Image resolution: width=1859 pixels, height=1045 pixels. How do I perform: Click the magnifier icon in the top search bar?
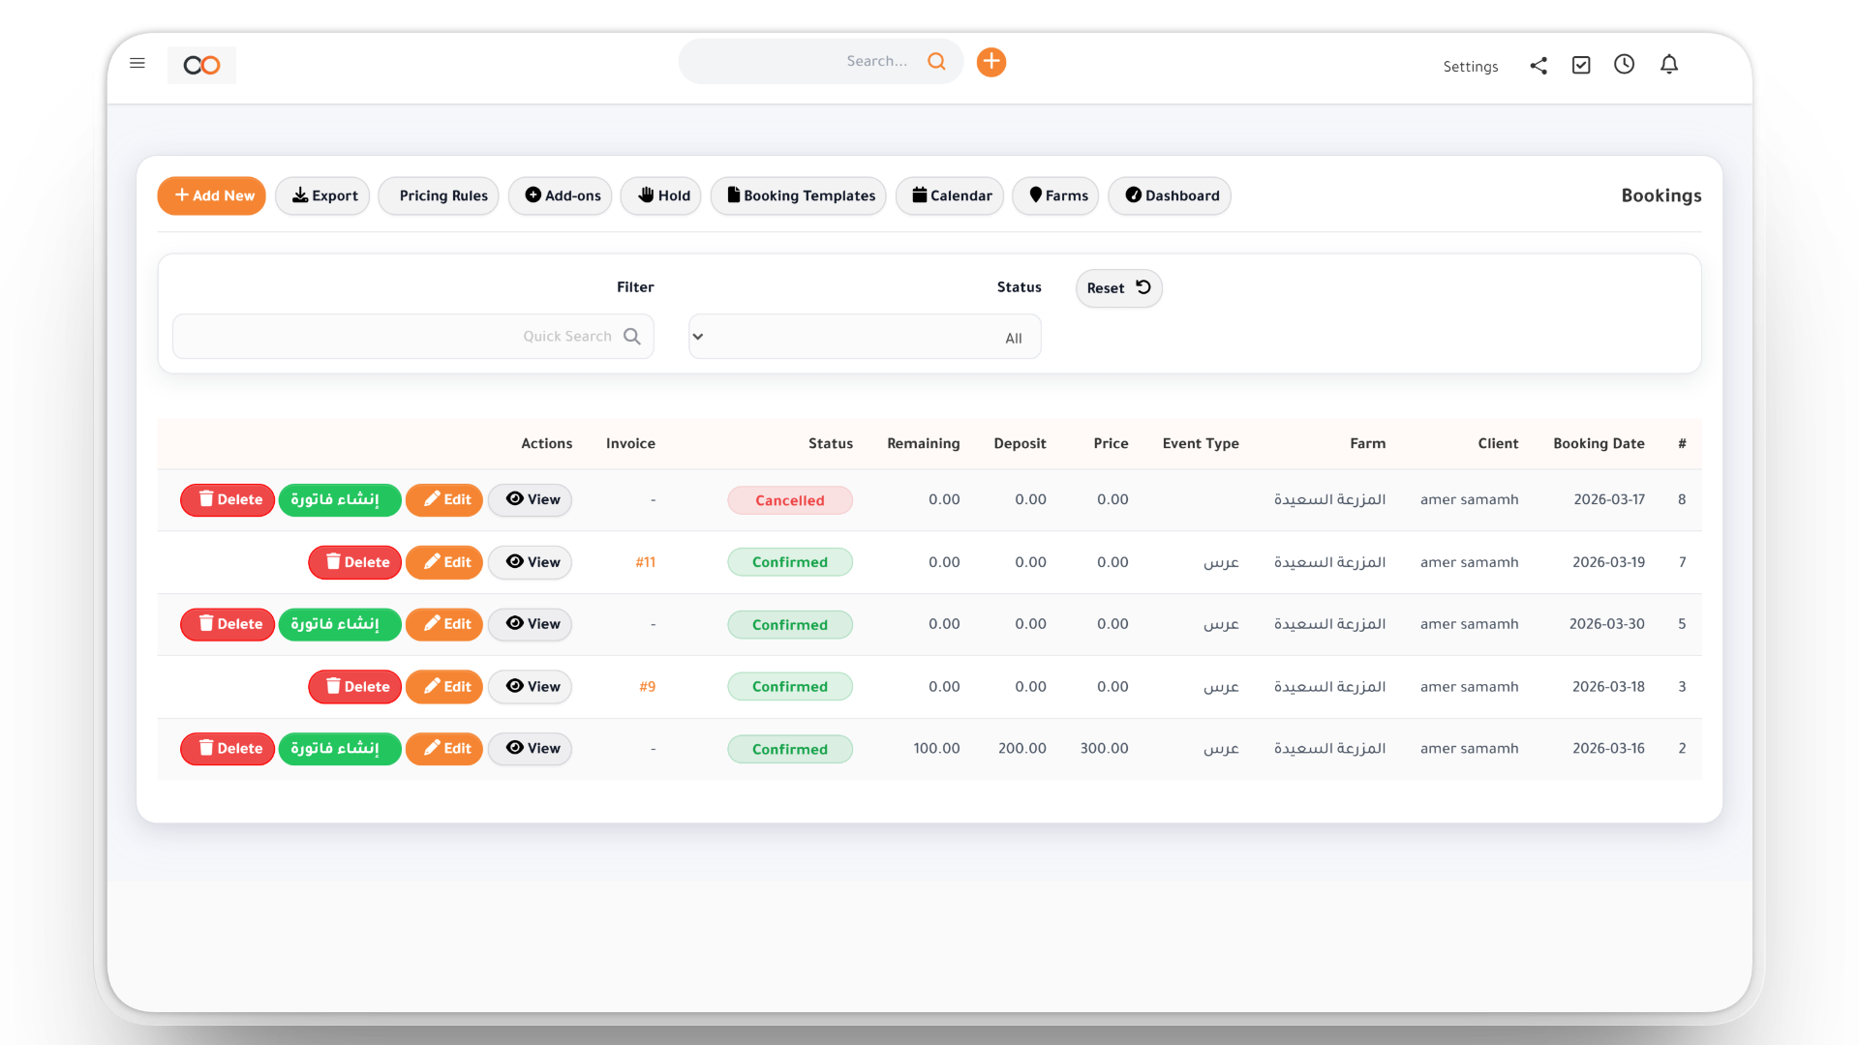pos(936,61)
